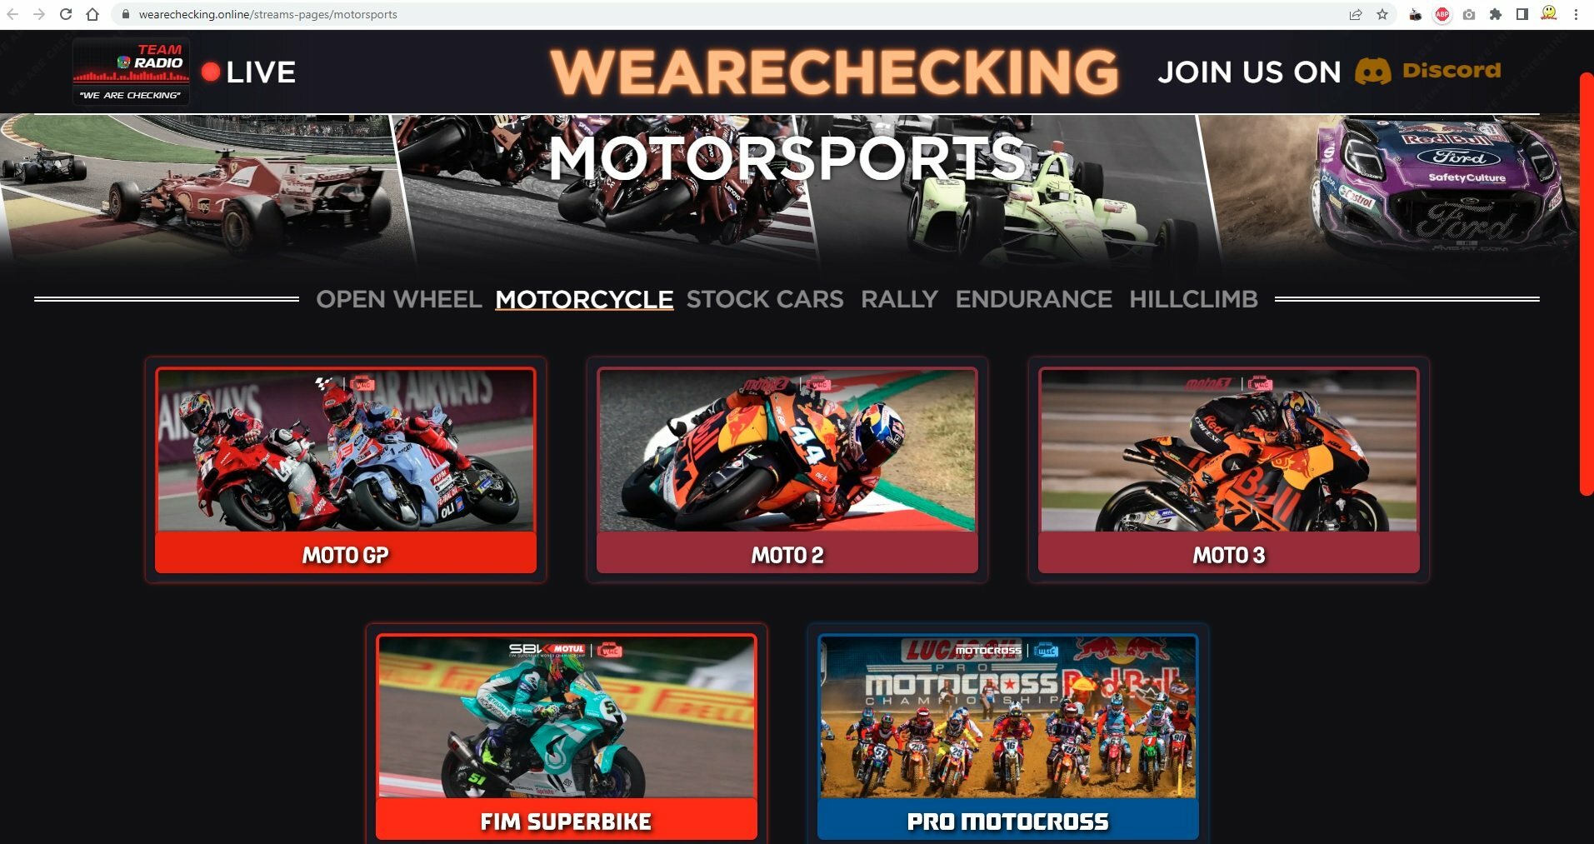Switch to the Open Wheel tab

(399, 299)
